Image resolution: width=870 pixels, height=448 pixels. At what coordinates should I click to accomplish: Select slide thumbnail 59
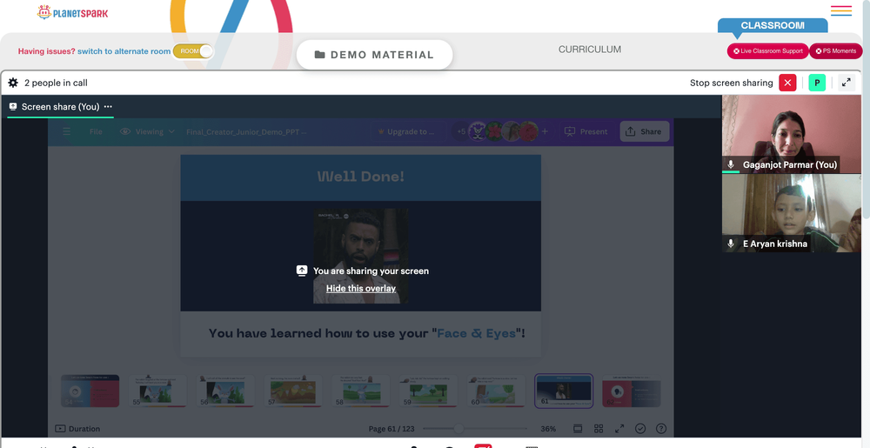(428, 391)
